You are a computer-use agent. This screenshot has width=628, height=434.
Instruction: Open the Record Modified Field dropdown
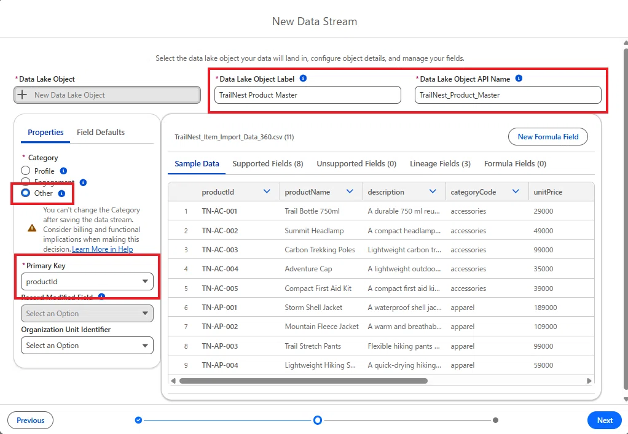click(x=87, y=314)
